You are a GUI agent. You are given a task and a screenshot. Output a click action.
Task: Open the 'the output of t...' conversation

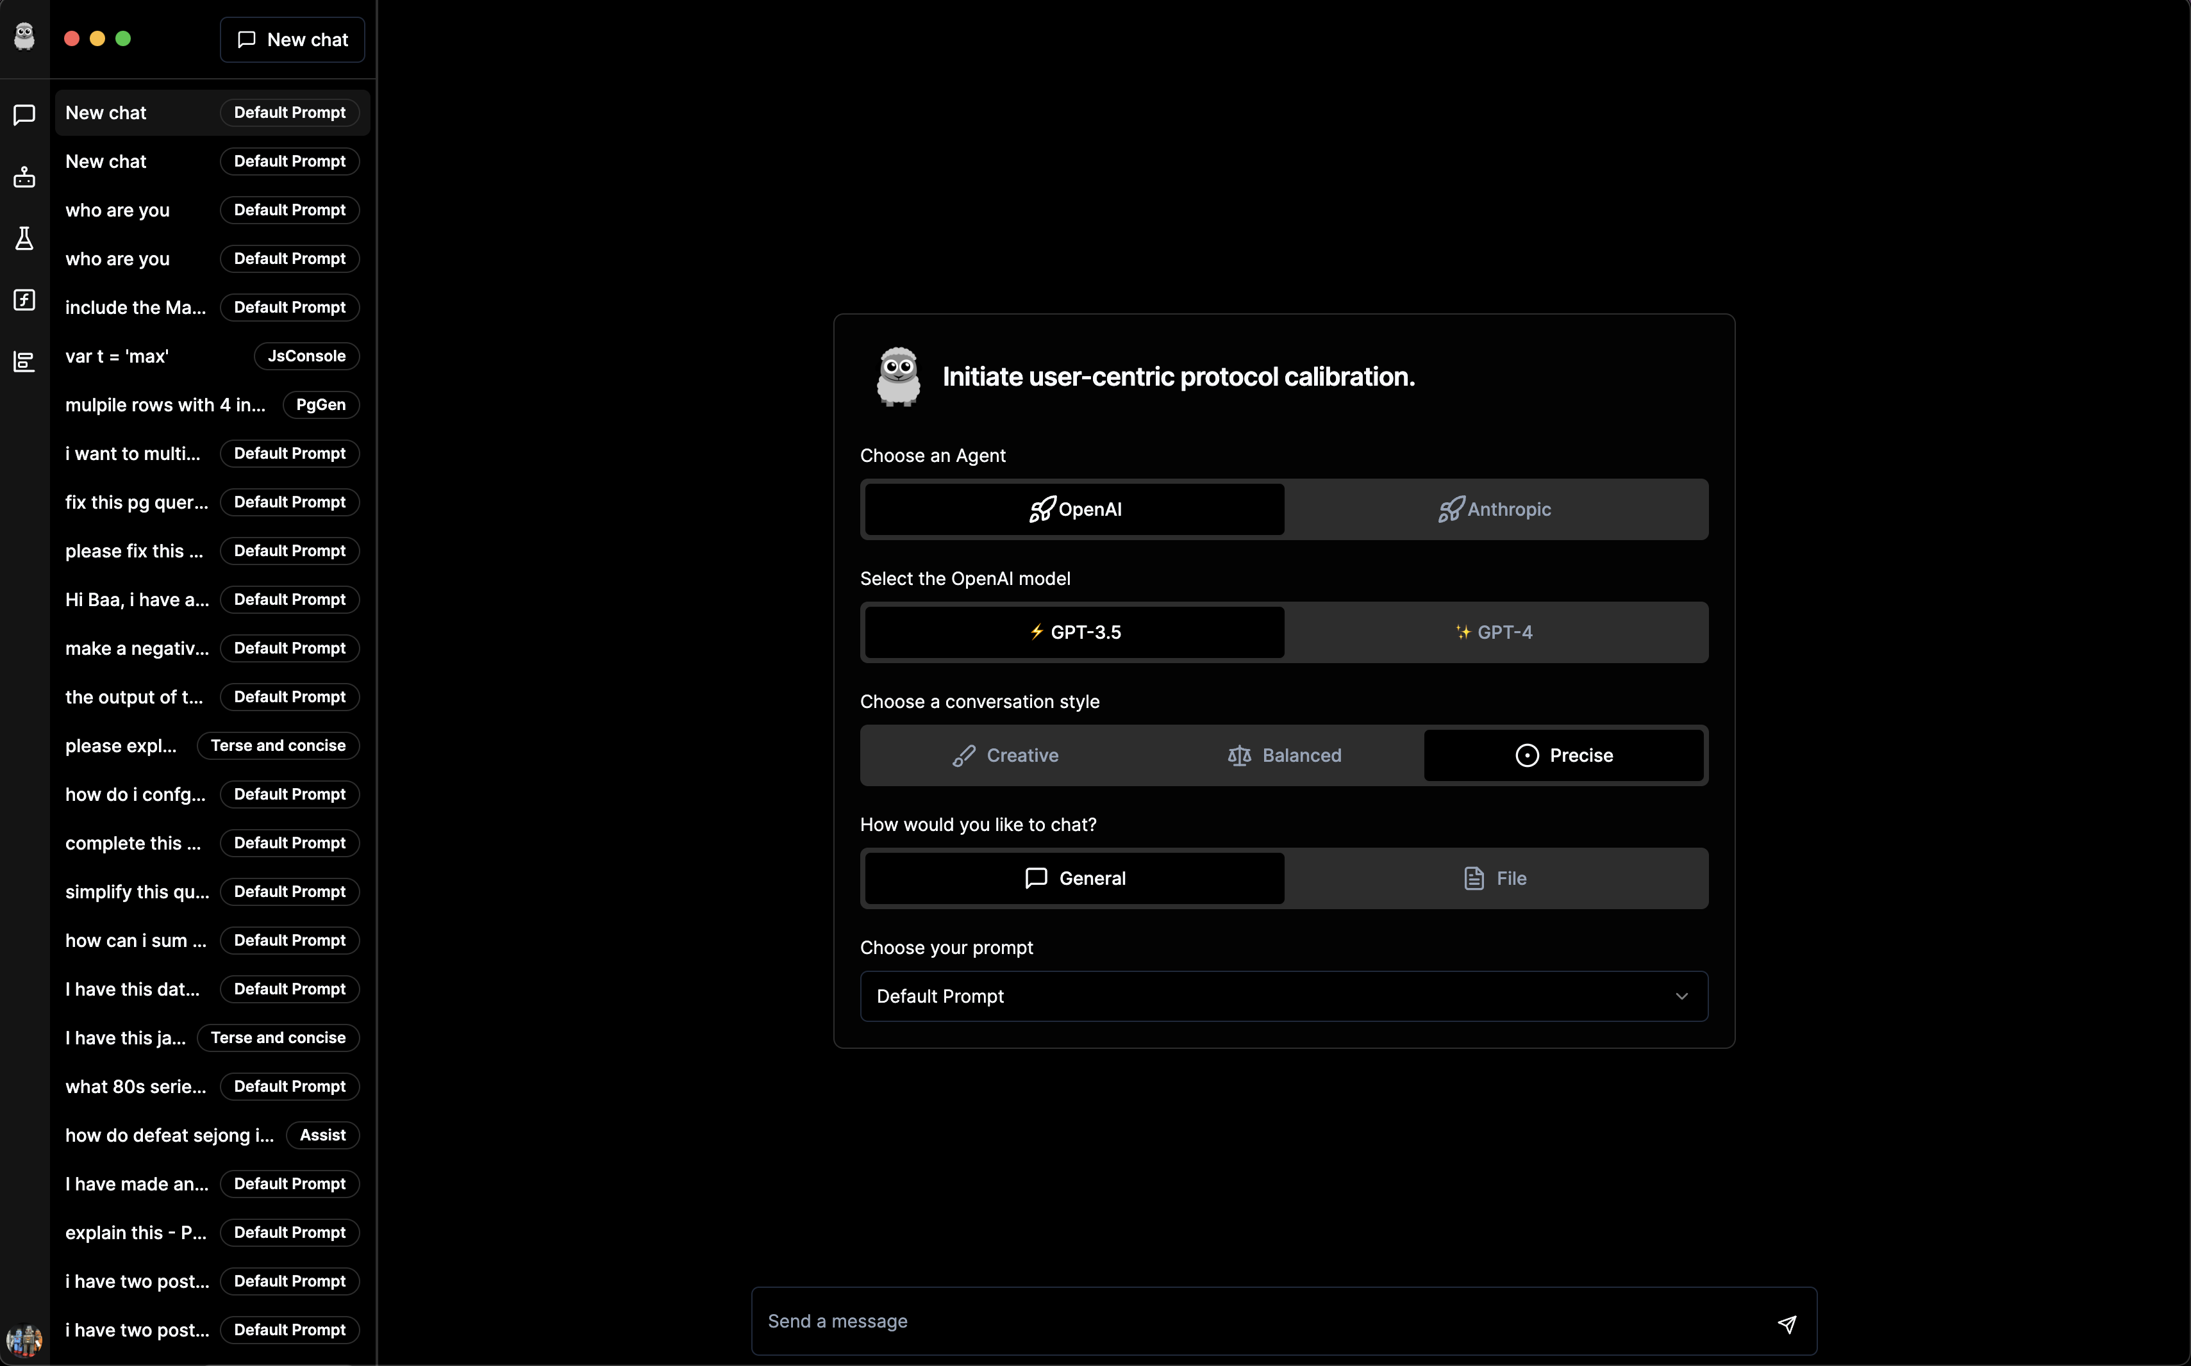point(212,698)
